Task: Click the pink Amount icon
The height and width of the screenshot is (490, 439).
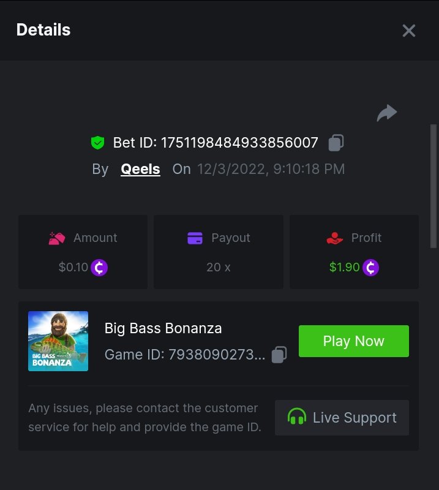Action: tap(57, 238)
